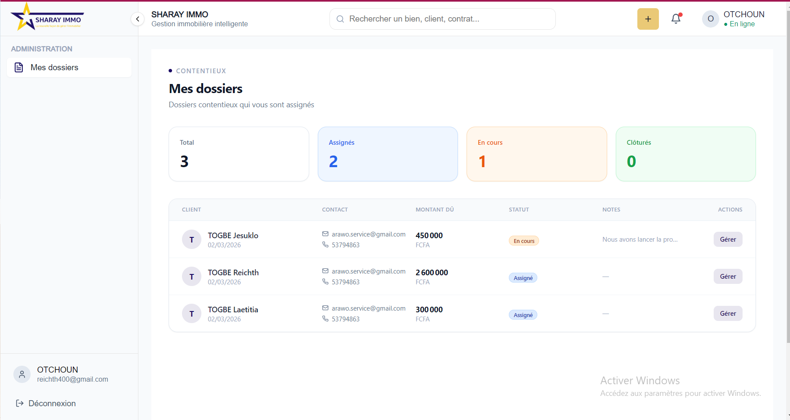The width and height of the screenshot is (790, 420).
Task: Open OTCHOUN profile menu in header
Action: tap(743, 19)
